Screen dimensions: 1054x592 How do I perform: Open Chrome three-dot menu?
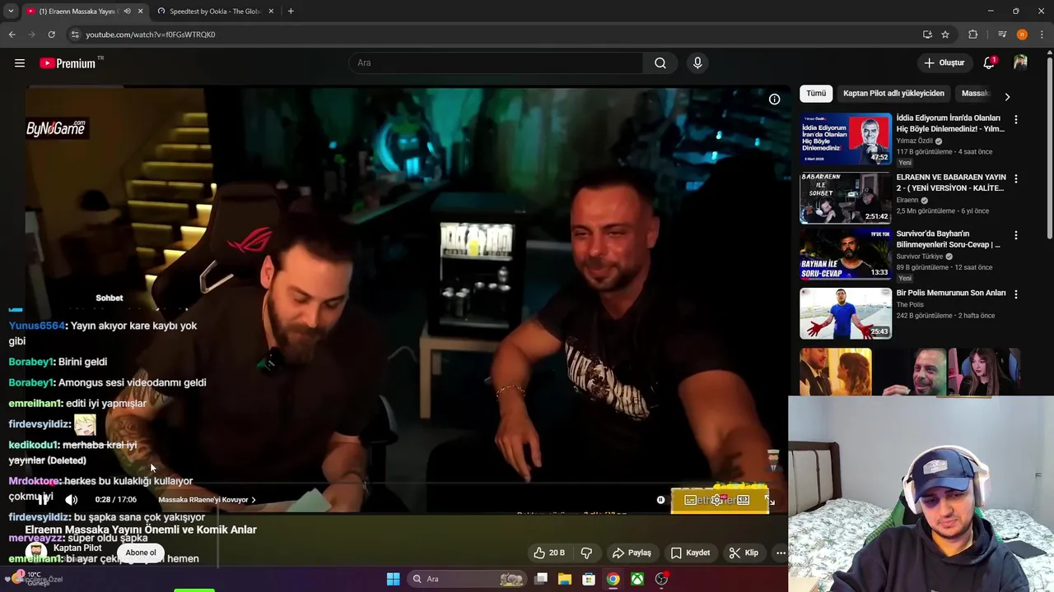tap(1042, 35)
